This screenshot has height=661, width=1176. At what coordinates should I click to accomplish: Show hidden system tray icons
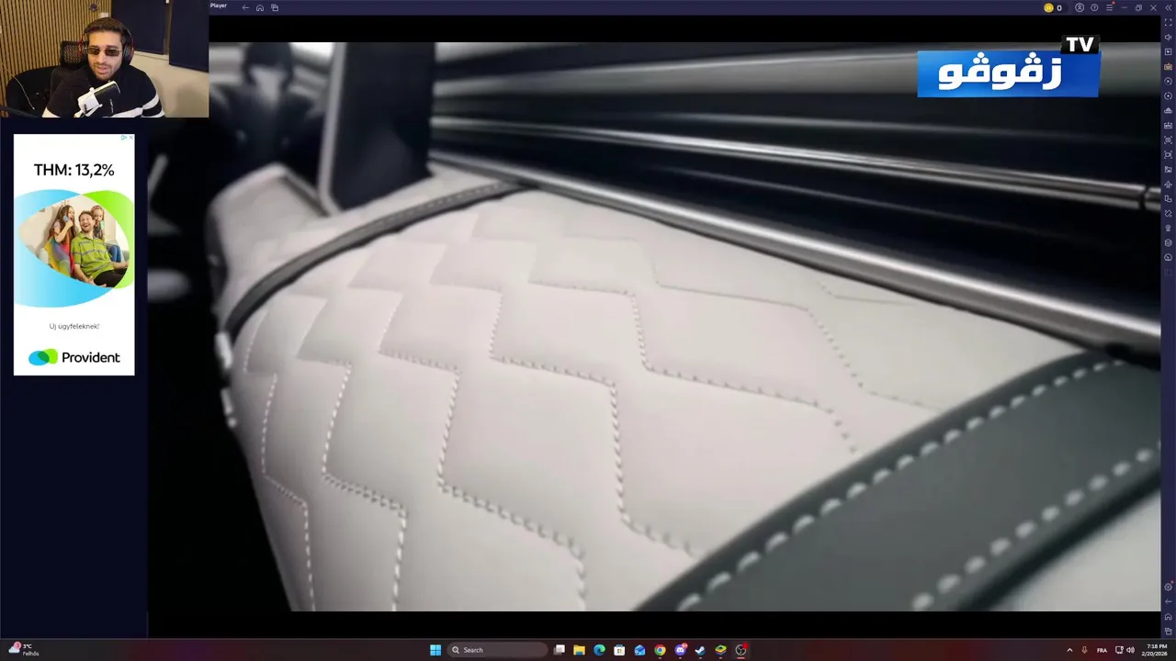1069,650
